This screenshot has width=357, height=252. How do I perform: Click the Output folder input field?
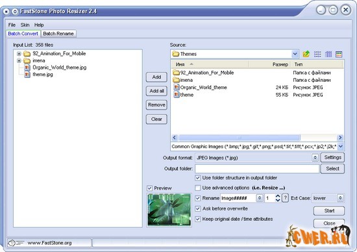click(x=257, y=169)
